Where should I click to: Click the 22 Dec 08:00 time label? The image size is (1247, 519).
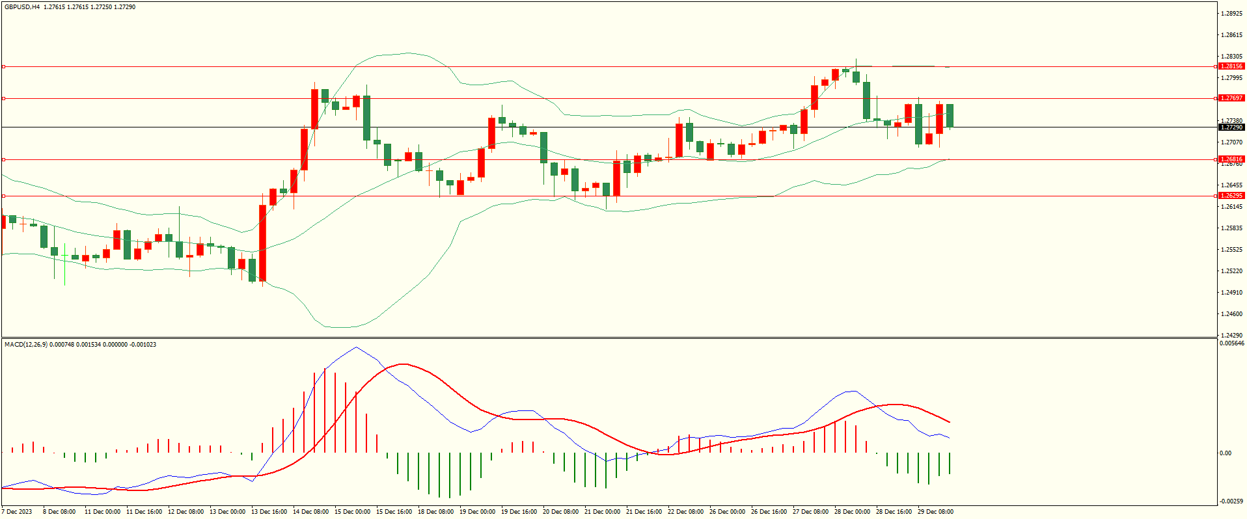pyautogui.click(x=685, y=512)
